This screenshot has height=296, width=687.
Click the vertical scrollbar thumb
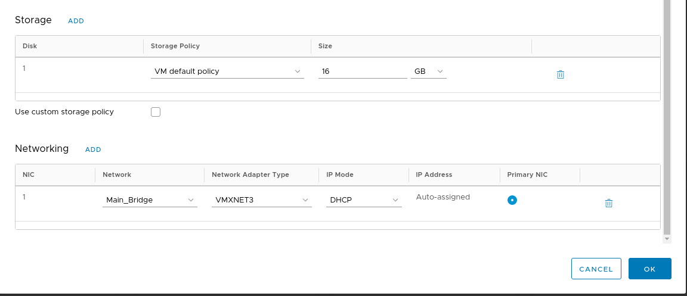pyautogui.click(x=667, y=119)
